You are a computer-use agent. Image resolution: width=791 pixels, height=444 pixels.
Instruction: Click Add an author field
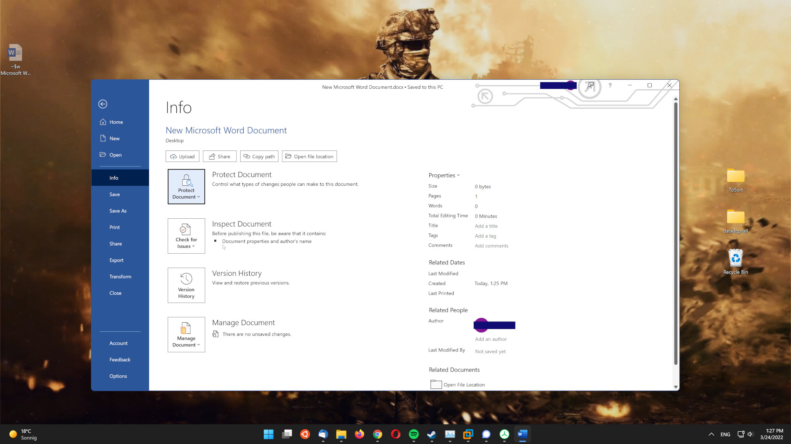(491, 339)
